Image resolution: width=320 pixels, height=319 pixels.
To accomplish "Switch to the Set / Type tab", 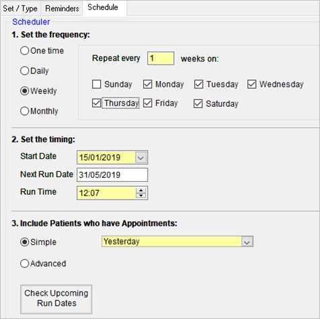I will click(20, 9).
